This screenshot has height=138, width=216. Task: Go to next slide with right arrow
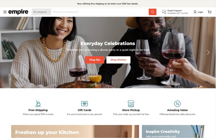click(x=208, y=52)
